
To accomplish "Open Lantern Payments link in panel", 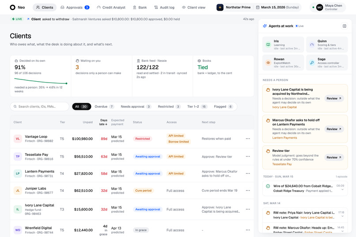I will click(x=284, y=138).
